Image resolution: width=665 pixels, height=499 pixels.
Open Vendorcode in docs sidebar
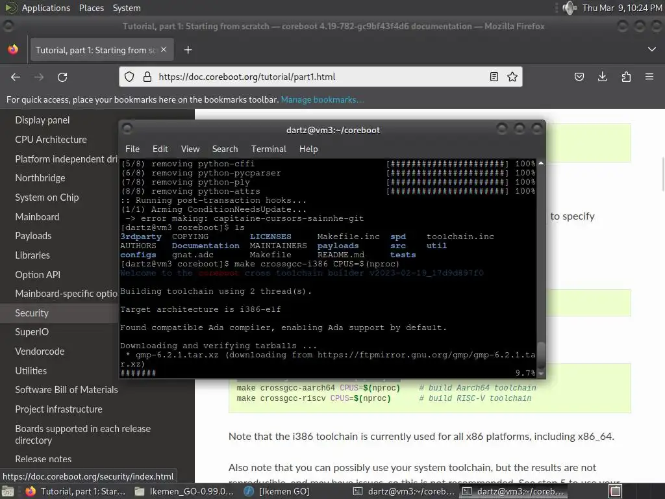(x=40, y=352)
